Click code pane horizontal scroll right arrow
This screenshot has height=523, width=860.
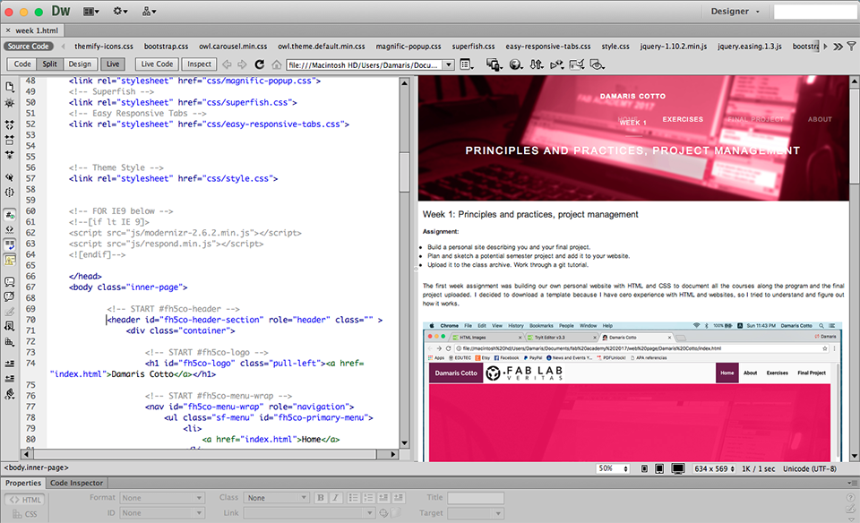coord(392,454)
